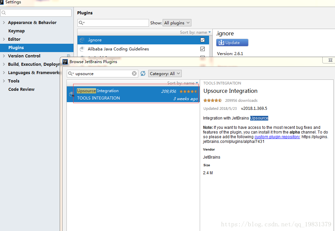This screenshot has height=231, width=335.
Task: Select Plugins in settings tree
Action: (16, 48)
